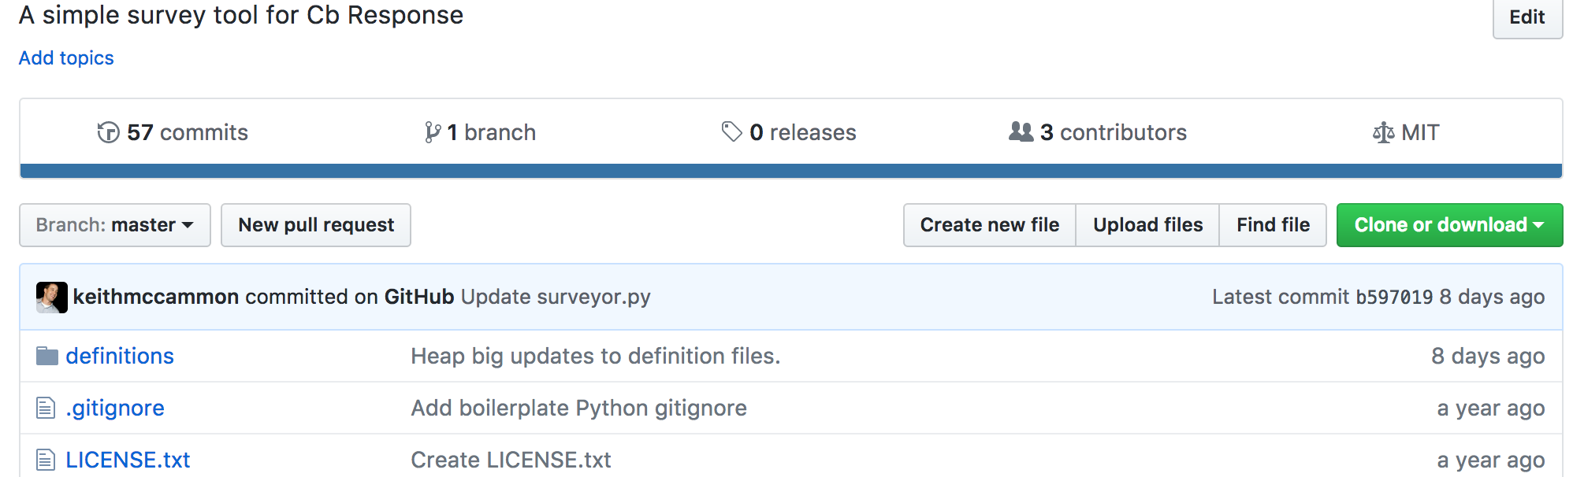Click keithmccammon's avatar thumbnail

pos(52,298)
